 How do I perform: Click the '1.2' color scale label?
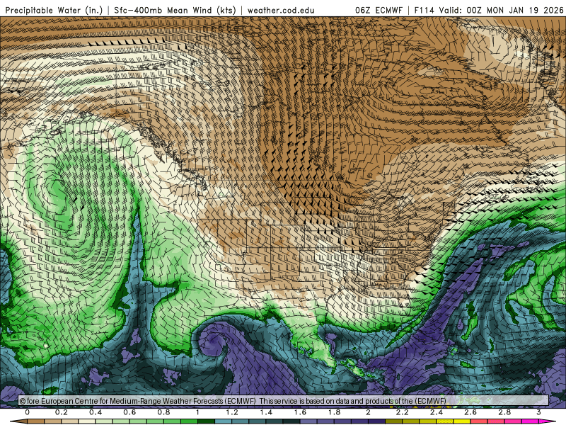232,412
